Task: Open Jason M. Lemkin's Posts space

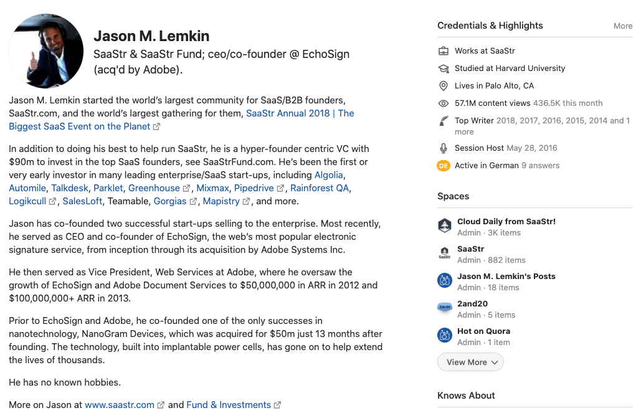Action: [x=506, y=276]
